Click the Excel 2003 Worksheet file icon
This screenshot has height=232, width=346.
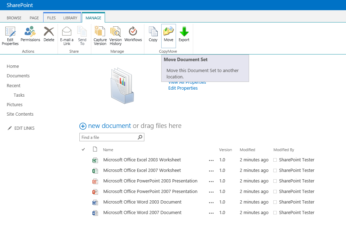pyautogui.click(x=95, y=160)
